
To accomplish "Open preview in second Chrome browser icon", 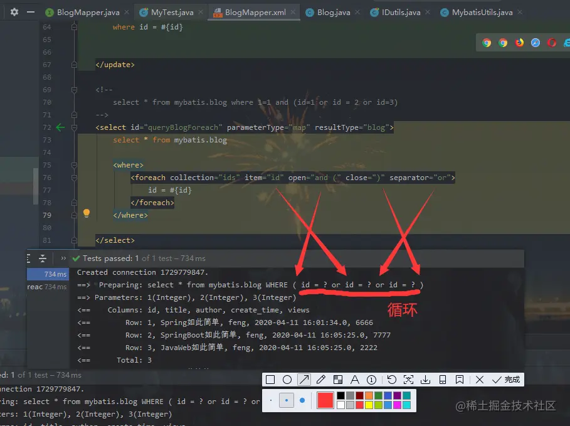I will tap(503, 43).
